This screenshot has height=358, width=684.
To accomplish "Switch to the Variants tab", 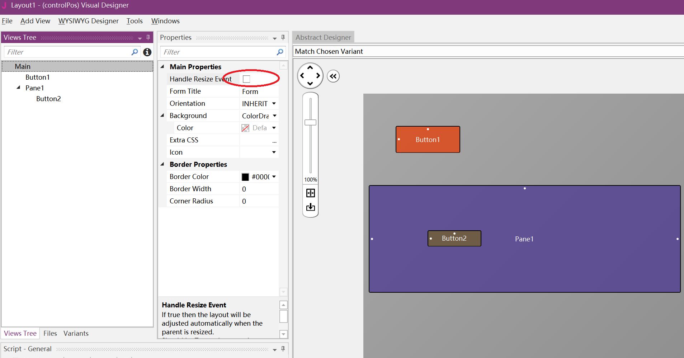I will point(76,333).
